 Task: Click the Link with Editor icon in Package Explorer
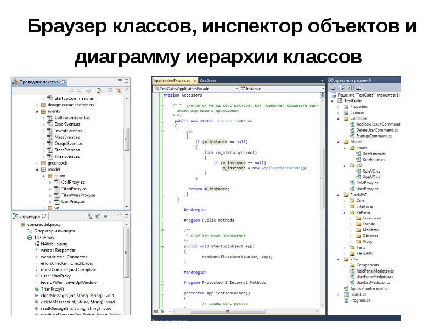click(x=119, y=90)
